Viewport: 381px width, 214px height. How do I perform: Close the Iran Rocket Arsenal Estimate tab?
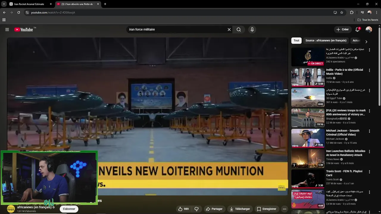point(51,4)
